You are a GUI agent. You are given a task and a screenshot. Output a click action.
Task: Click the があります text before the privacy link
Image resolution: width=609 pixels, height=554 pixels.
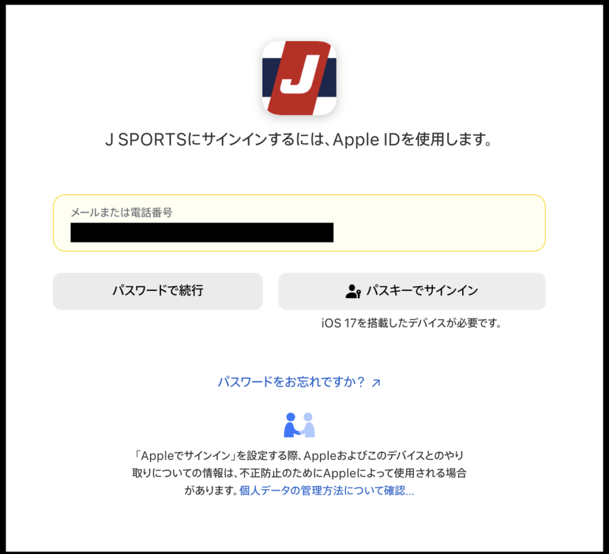pyautogui.click(x=211, y=491)
